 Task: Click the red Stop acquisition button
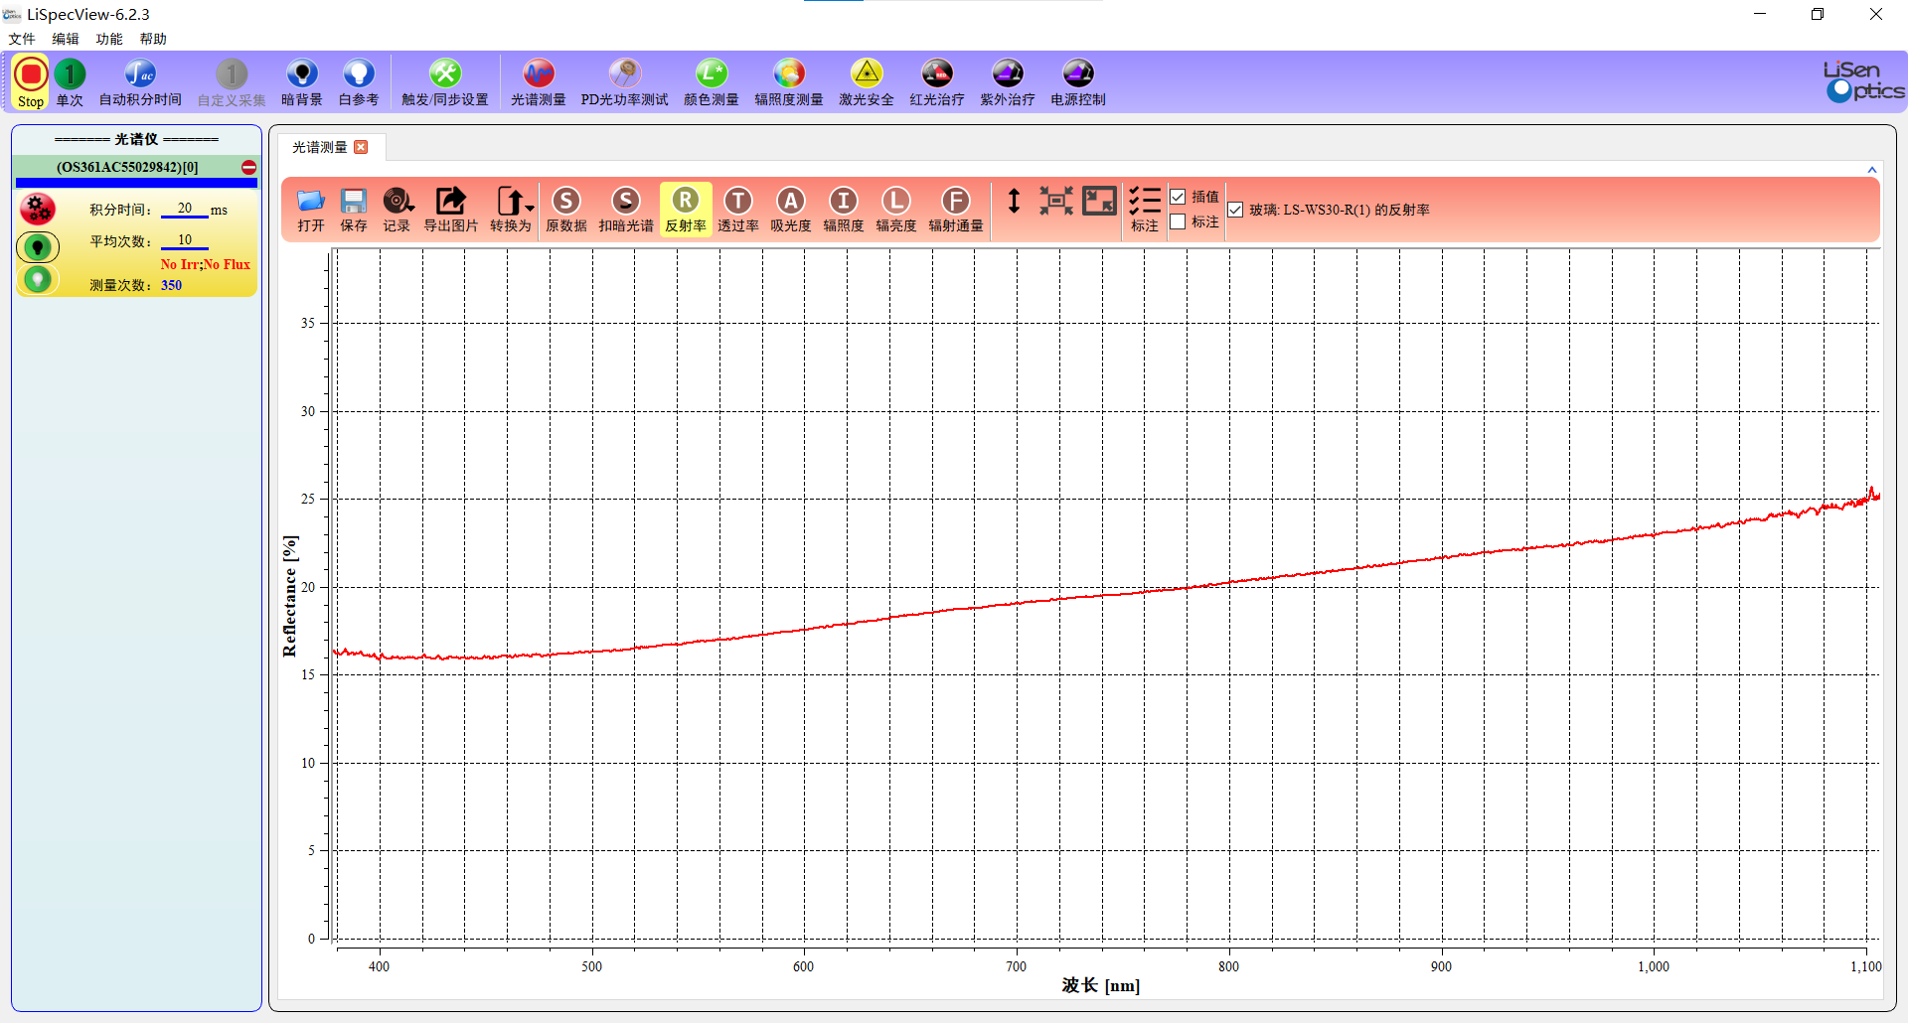[31, 75]
